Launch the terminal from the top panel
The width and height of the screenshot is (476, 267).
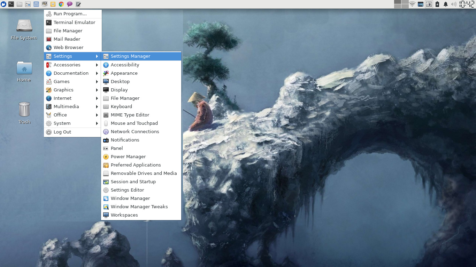(x=11, y=4)
